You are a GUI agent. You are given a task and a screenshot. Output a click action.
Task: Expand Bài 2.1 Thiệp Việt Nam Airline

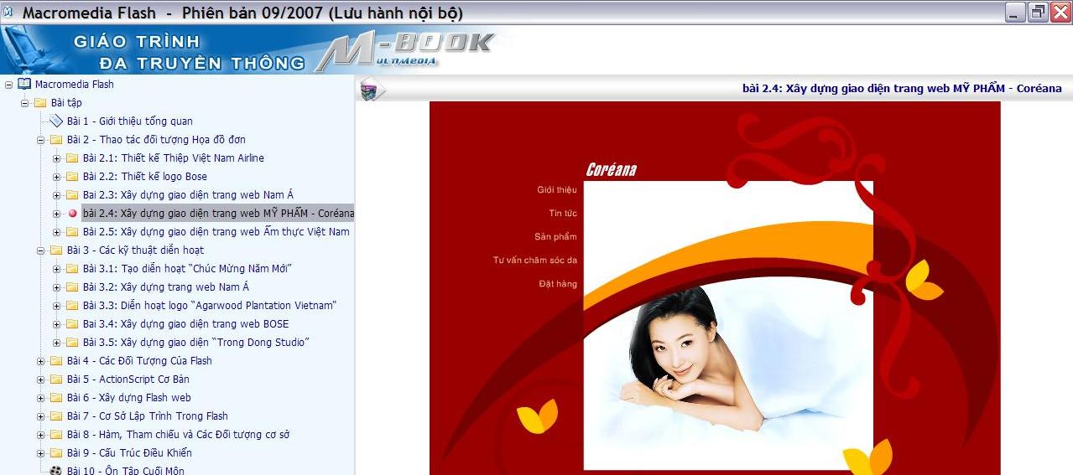(x=56, y=158)
